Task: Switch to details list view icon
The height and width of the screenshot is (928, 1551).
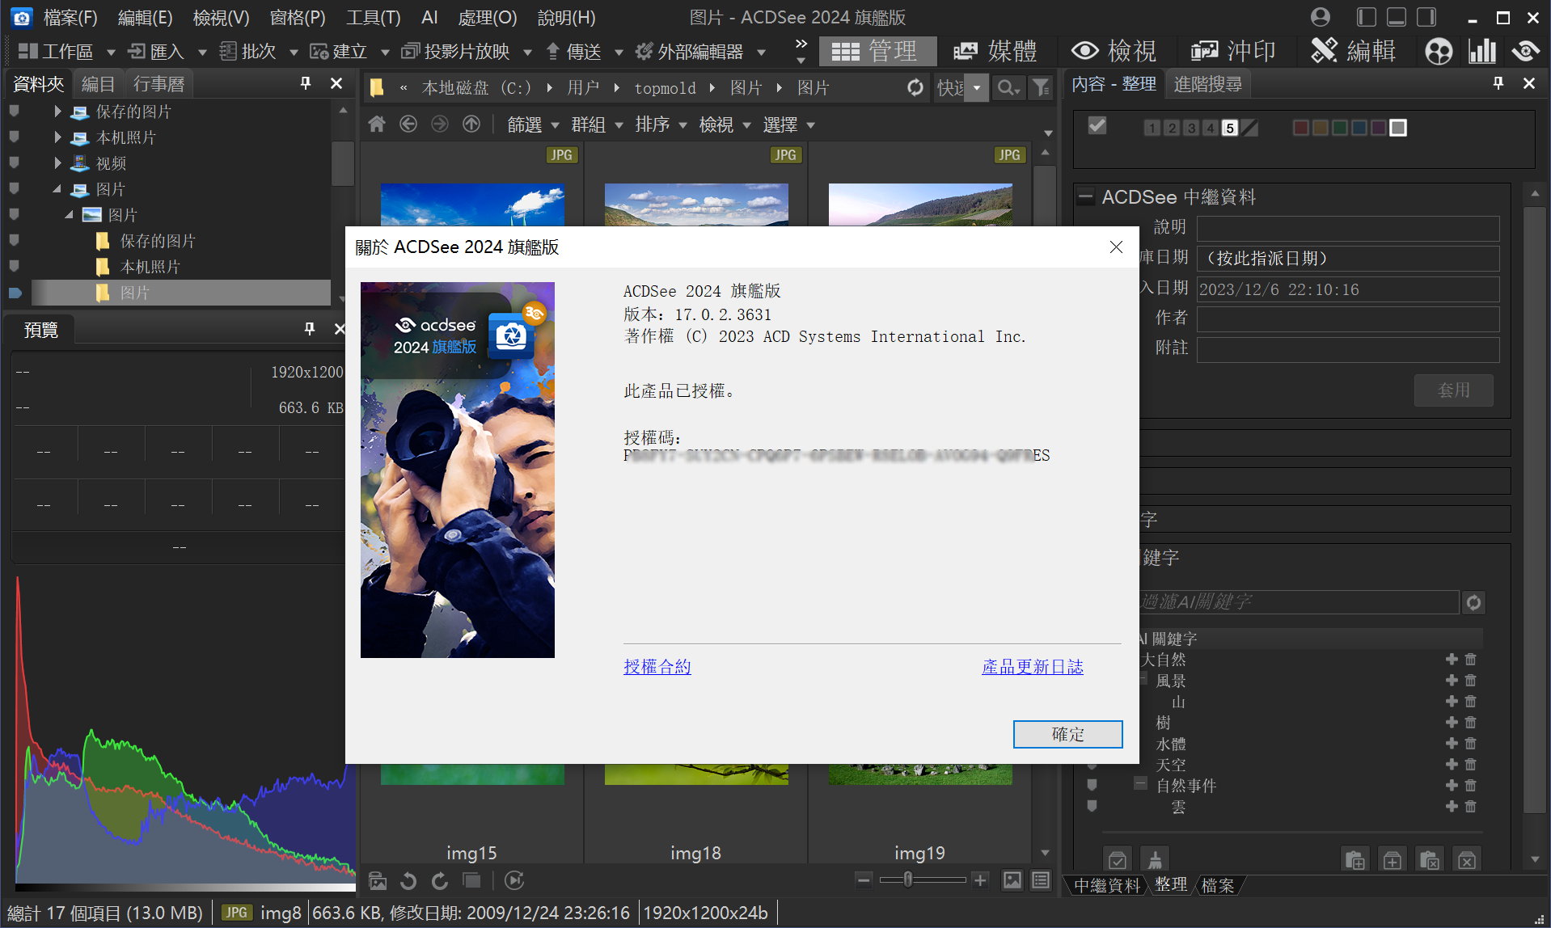Action: pyautogui.click(x=1041, y=879)
